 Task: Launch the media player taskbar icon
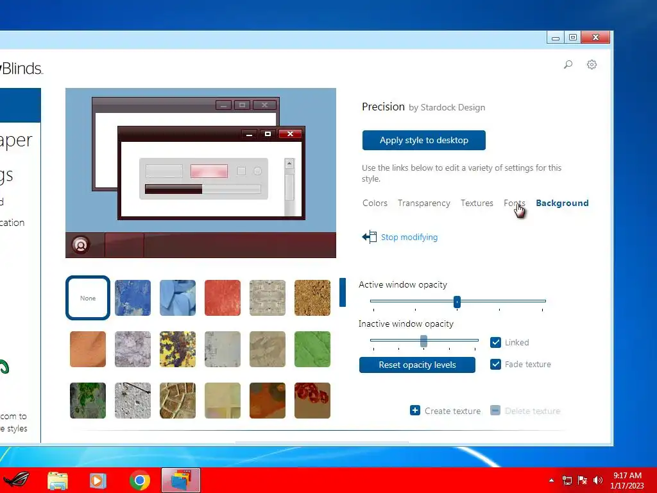click(98, 480)
